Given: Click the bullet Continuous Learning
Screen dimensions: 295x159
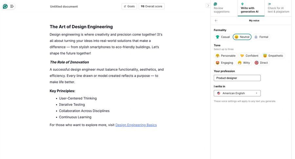Looking at the screenshot, I should 75,117.
